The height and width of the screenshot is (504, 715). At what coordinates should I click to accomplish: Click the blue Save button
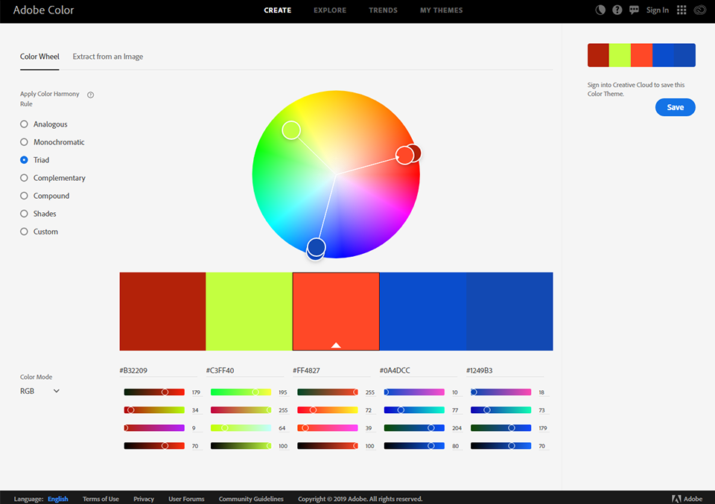(x=675, y=106)
